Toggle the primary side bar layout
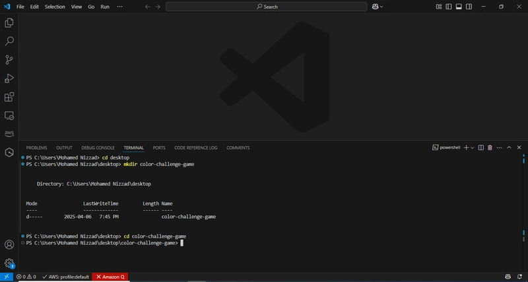 tap(449, 7)
